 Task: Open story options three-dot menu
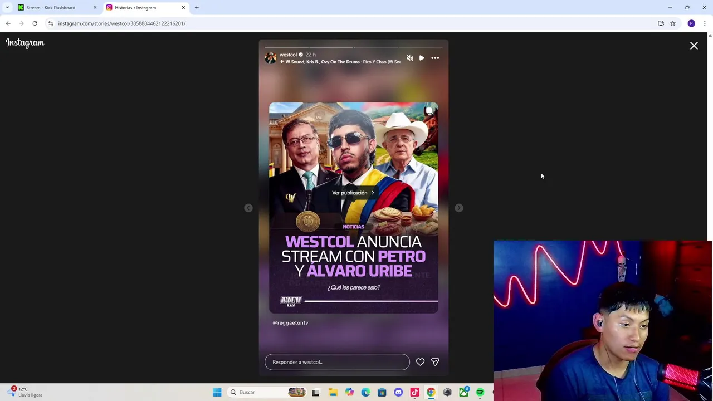point(435,58)
